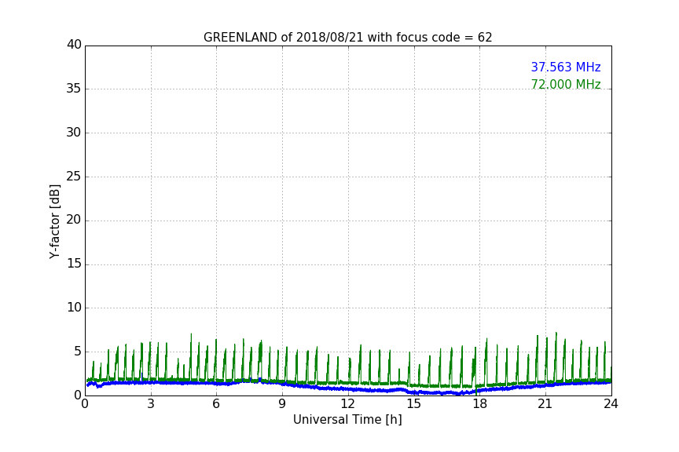Screen dimensions: 679x452
Task: Click the y-axis tick label 40
Action: (x=74, y=45)
